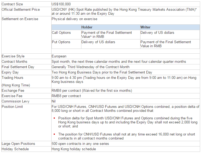Image resolution: width=202 pixels, height=154 pixels.
Task: Click the Commission Levy value Nil
Action: (x=53, y=101)
